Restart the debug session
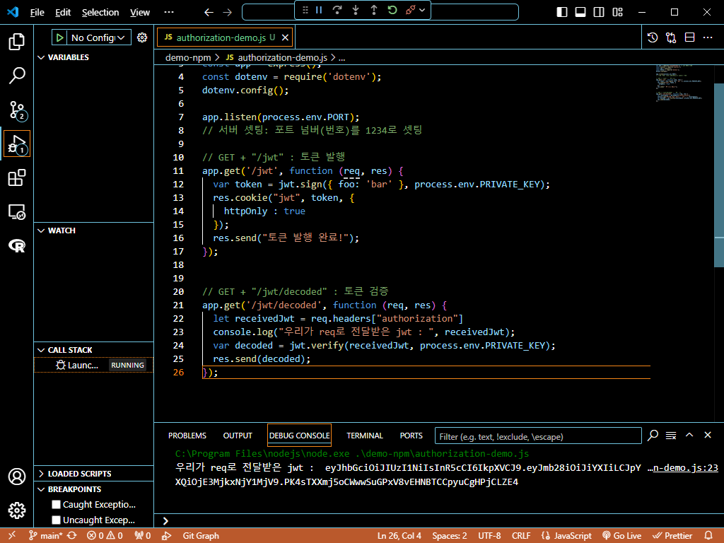Viewport: 724px width, 543px height. click(392, 10)
